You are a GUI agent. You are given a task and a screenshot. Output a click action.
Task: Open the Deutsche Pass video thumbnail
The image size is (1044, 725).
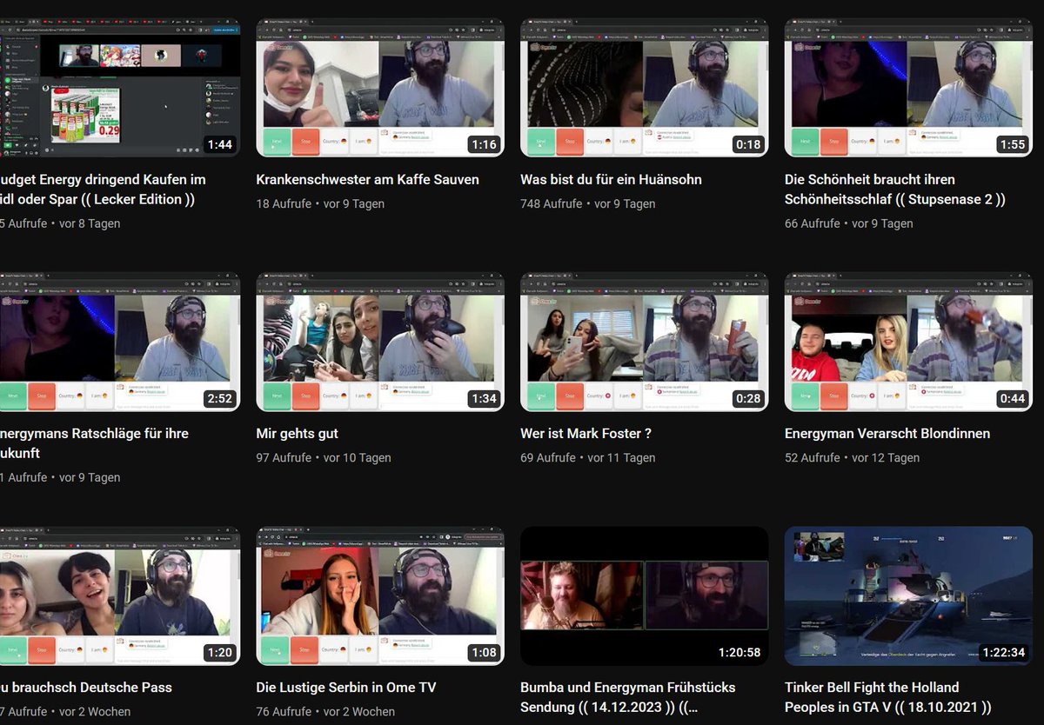120,595
